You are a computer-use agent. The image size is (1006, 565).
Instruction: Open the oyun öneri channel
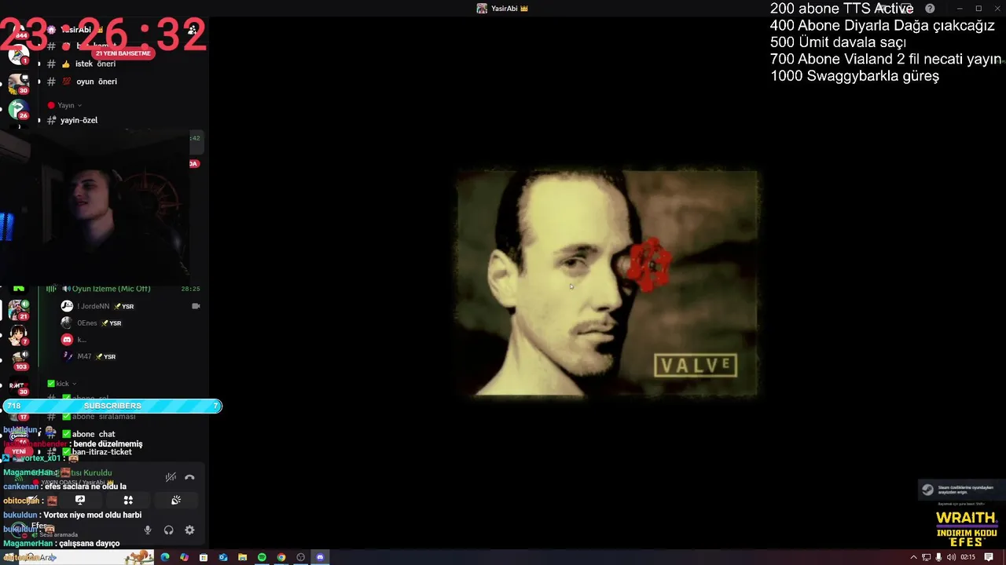point(96,82)
